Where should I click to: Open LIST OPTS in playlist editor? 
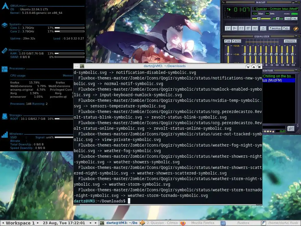pos(291,128)
